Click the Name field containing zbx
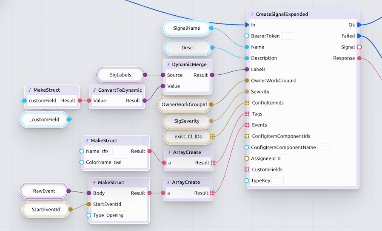Screen dimensions: 382x231 pyautogui.click(x=106, y=151)
